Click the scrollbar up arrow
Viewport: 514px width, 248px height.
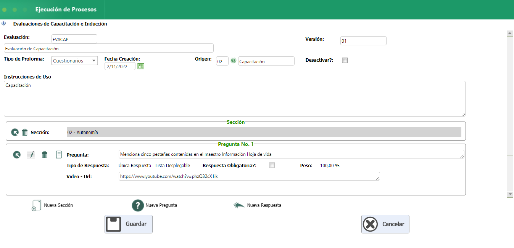pos(510,34)
